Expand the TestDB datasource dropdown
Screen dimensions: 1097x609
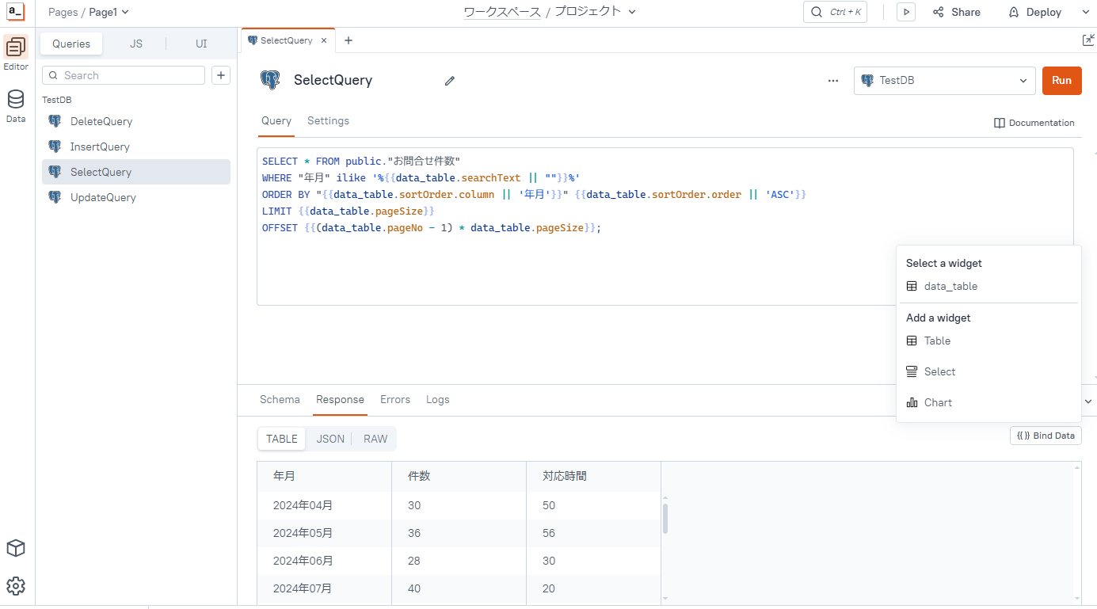[x=944, y=81]
